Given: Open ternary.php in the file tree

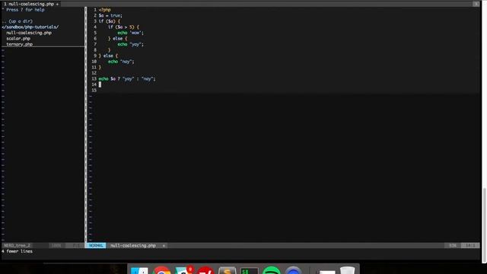Looking at the screenshot, I should (19, 44).
